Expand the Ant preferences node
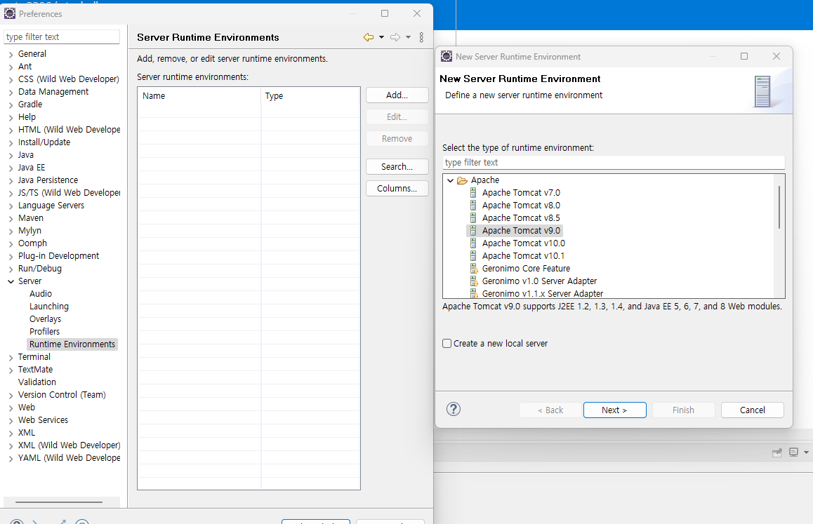Viewport: 813px width, 524px height. [x=11, y=67]
